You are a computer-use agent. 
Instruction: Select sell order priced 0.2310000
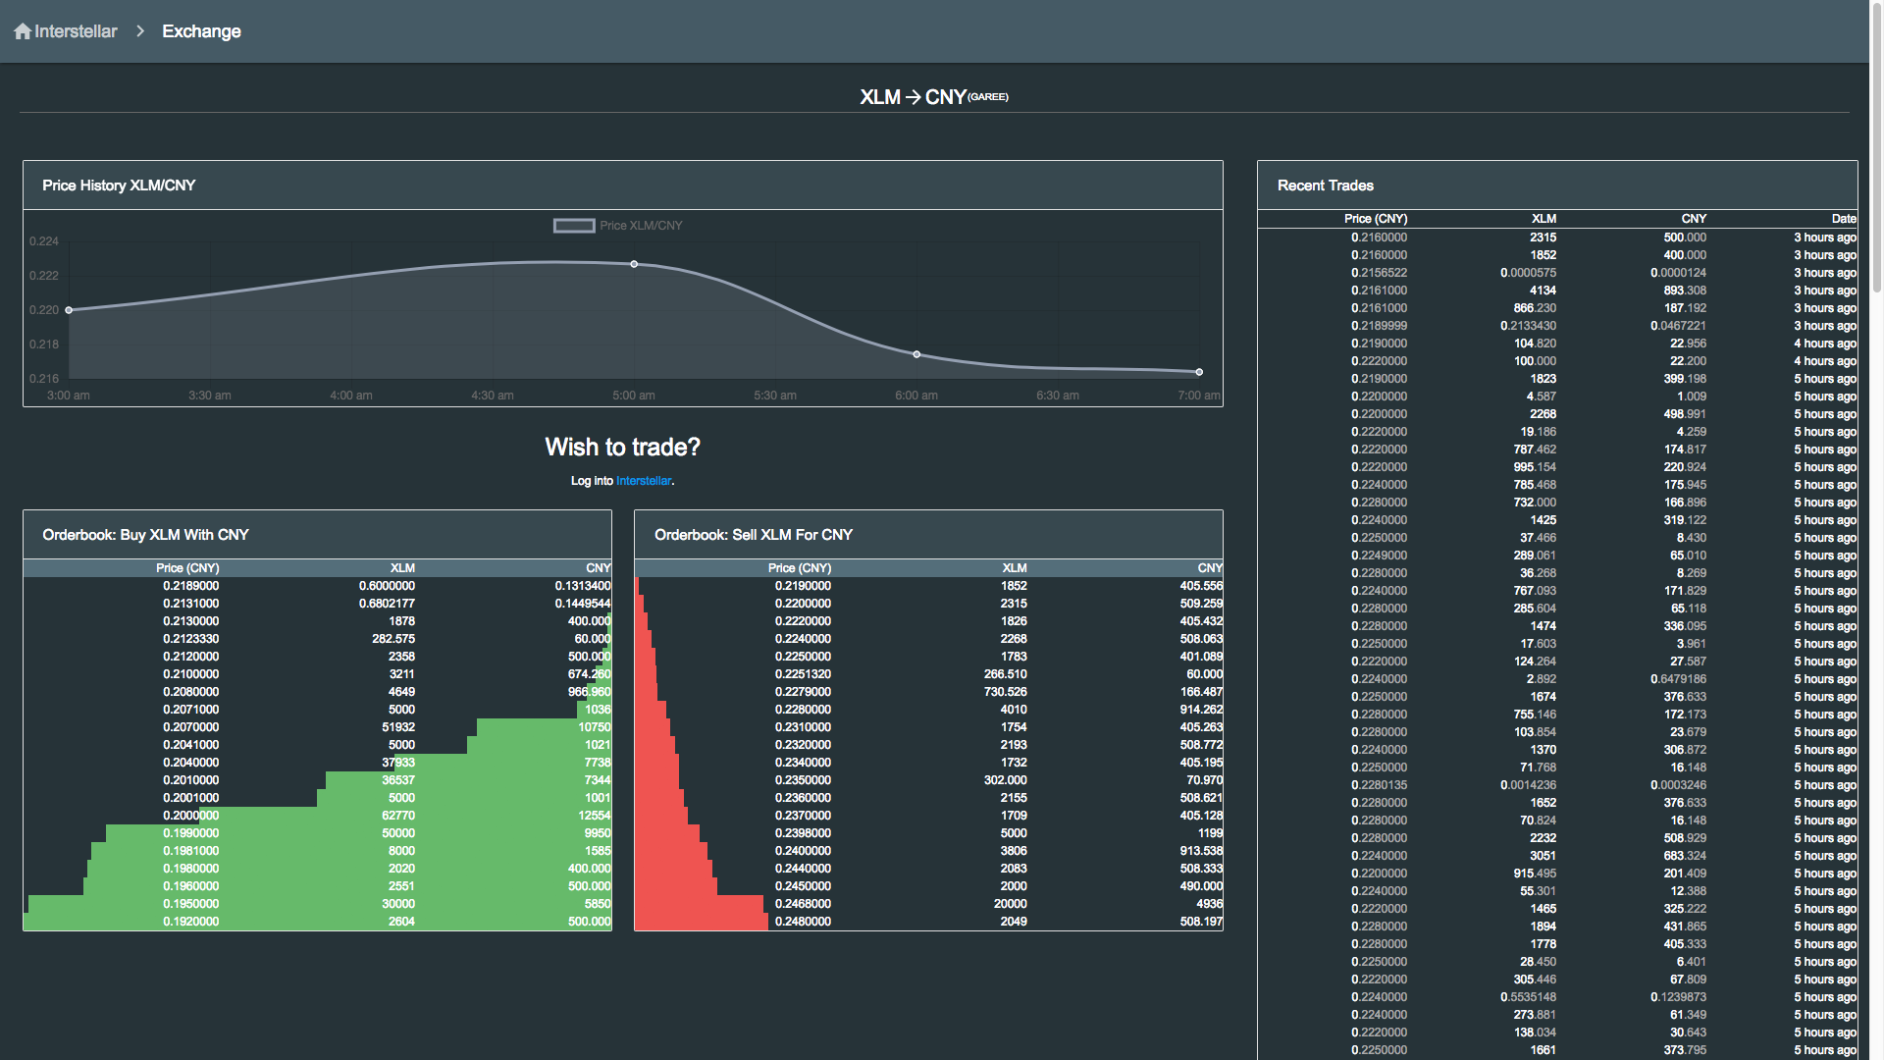click(928, 727)
